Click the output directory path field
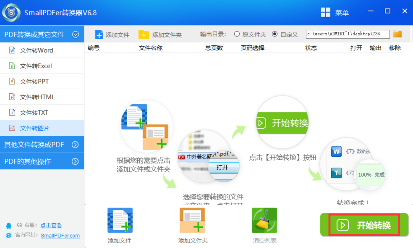413x248 pixels. [x=348, y=34]
